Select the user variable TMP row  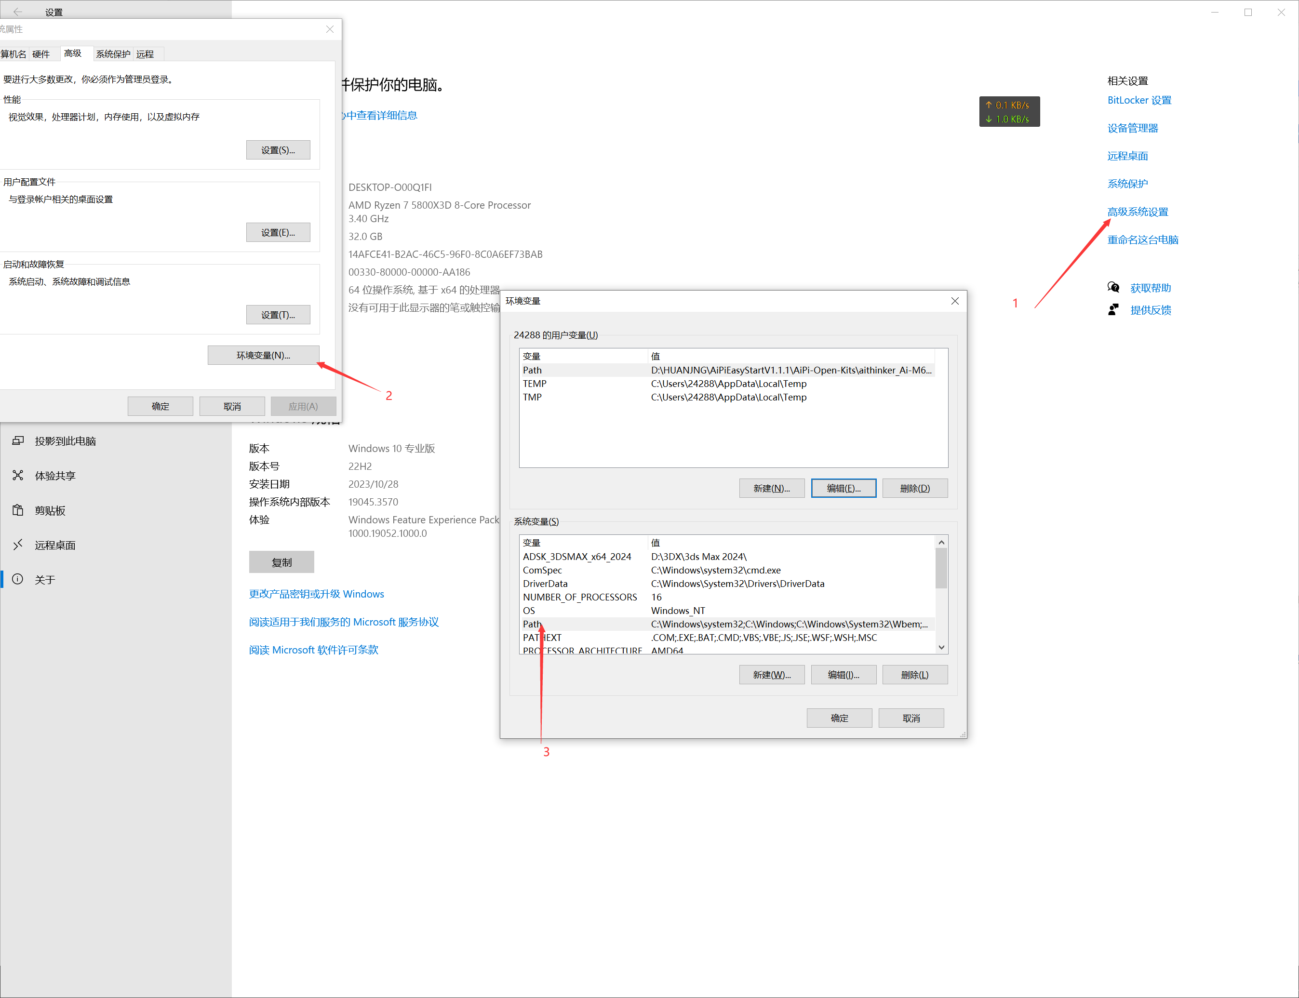tap(727, 398)
